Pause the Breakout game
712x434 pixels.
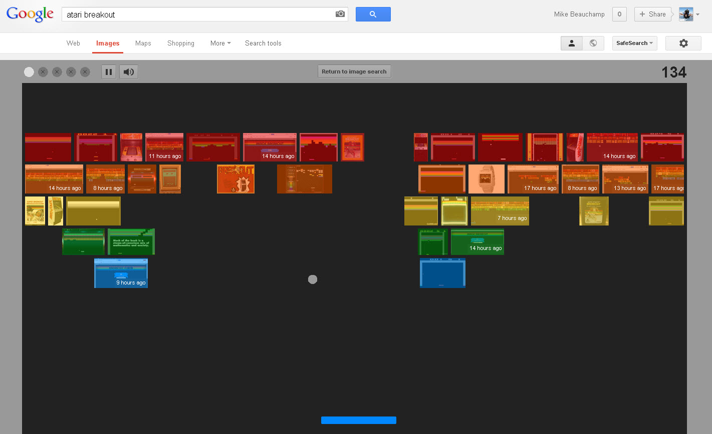(x=109, y=72)
